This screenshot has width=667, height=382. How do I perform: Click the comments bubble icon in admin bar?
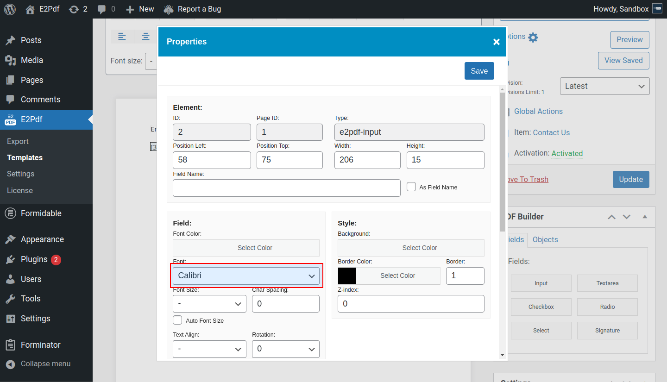[102, 9]
